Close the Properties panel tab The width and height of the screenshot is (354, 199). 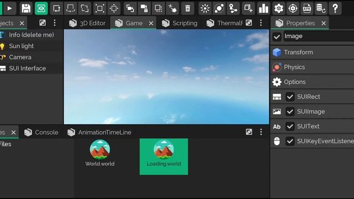tap(324, 23)
